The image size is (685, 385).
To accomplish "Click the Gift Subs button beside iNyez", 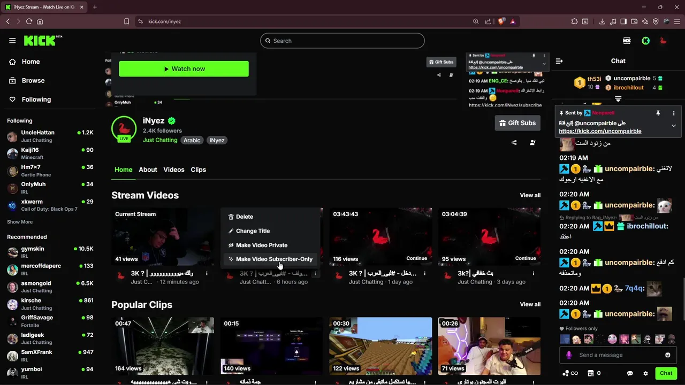I will pos(517,123).
